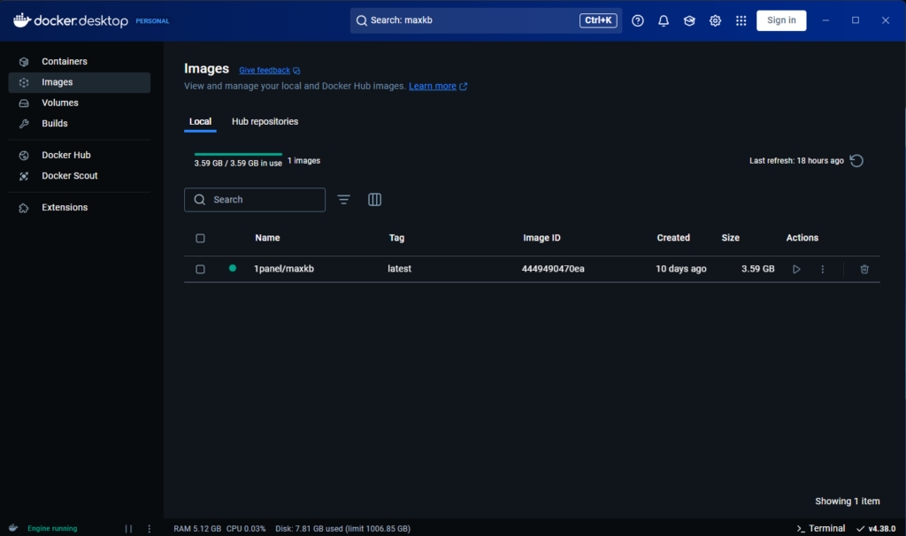Open the notifications bell
Viewport: 906px width, 536px height.
pos(664,21)
